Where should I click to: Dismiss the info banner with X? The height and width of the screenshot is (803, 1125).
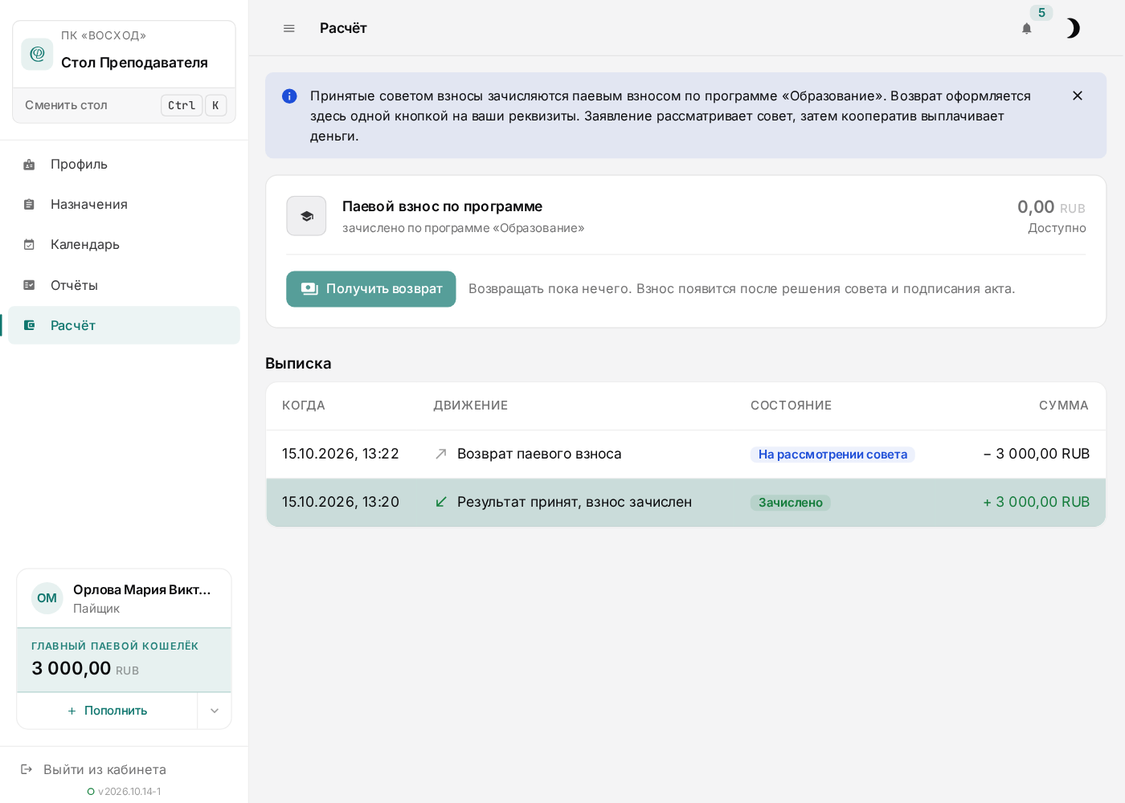[x=1078, y=96]
